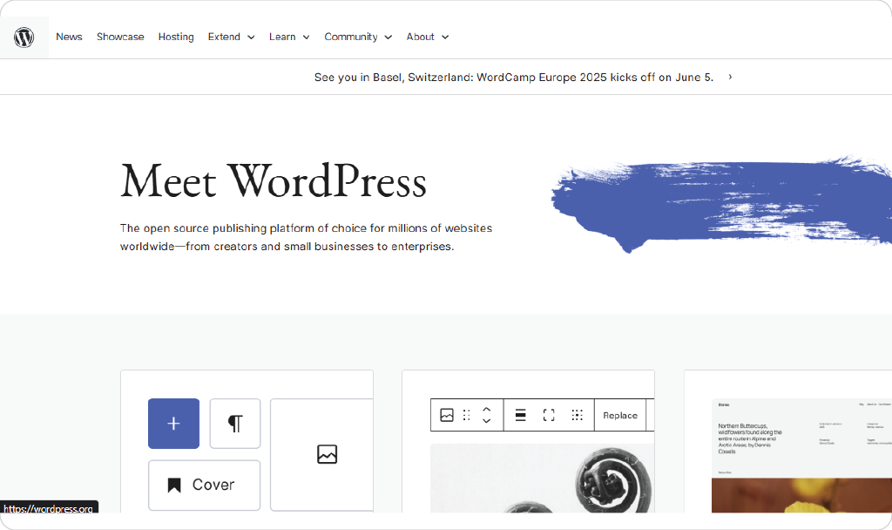Click the Cover block bookmark button
The image size is (892, 530).
click(204, 485)
